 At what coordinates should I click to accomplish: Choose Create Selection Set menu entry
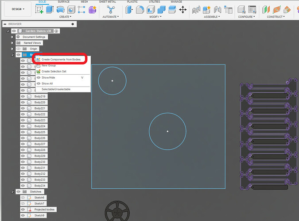54,71
